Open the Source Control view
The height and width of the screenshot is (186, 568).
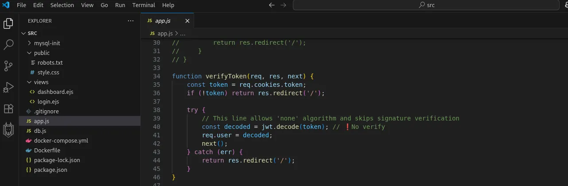pyautogui.click(x=8, y=66)
